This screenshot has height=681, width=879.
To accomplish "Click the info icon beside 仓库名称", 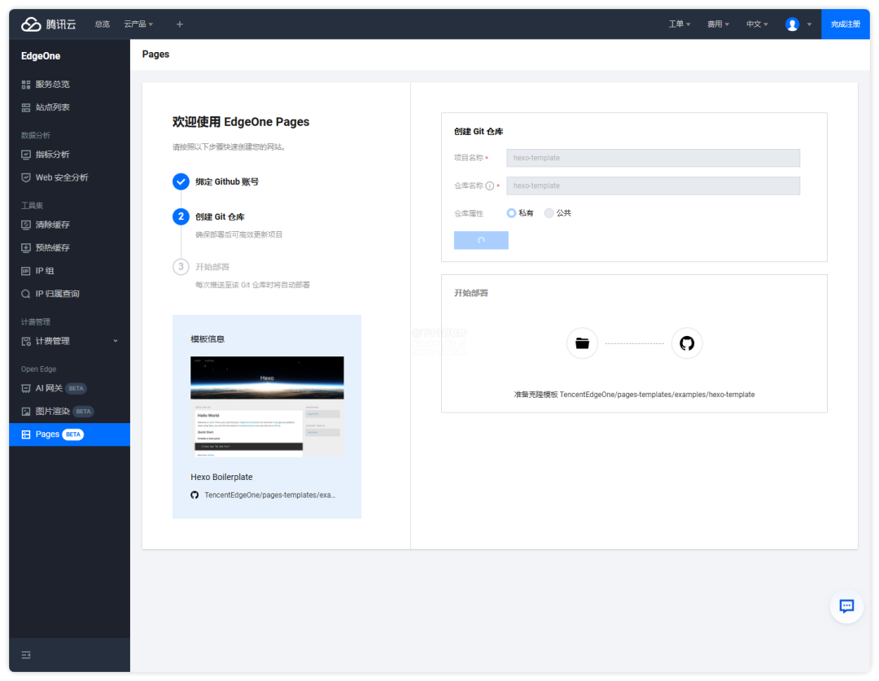I will click(x=490, y=186).
